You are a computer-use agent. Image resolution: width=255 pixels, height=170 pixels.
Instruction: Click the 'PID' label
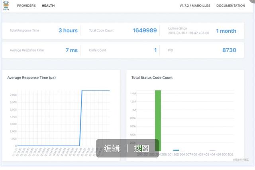171,50
